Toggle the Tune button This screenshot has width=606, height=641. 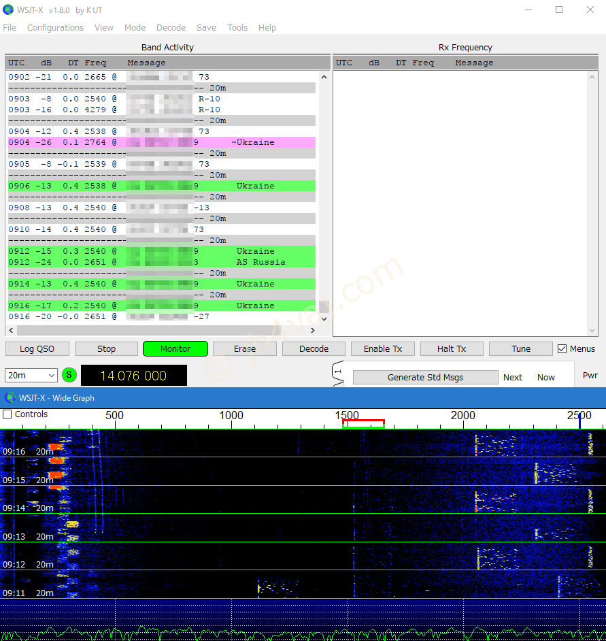tap(521, 348)
